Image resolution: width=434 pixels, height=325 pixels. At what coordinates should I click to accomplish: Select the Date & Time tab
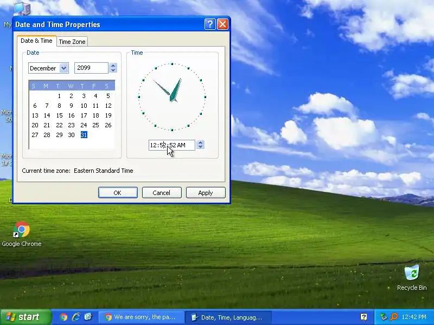[36, 41]
